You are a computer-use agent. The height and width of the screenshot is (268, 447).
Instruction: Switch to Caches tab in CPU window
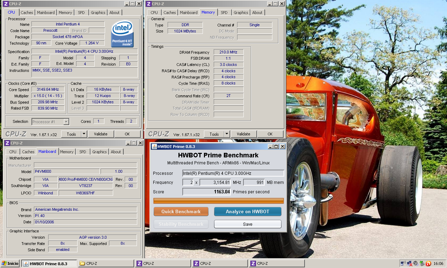[27, 13]
